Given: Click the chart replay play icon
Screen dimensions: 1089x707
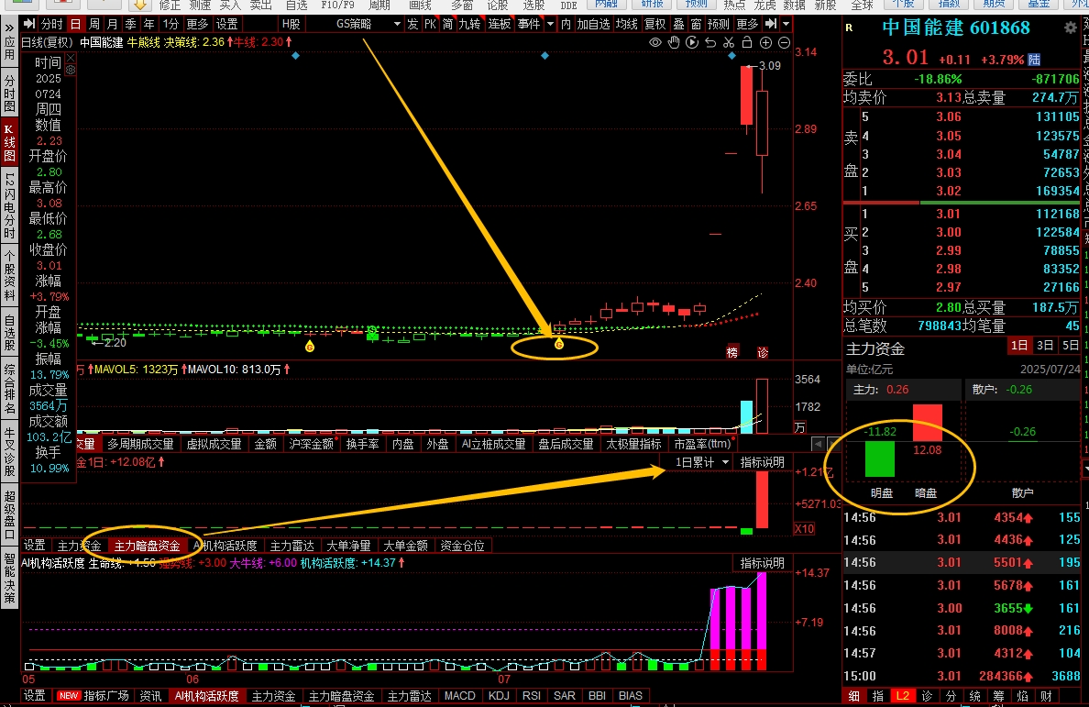Looking at the screenshot, I should 692,42.
